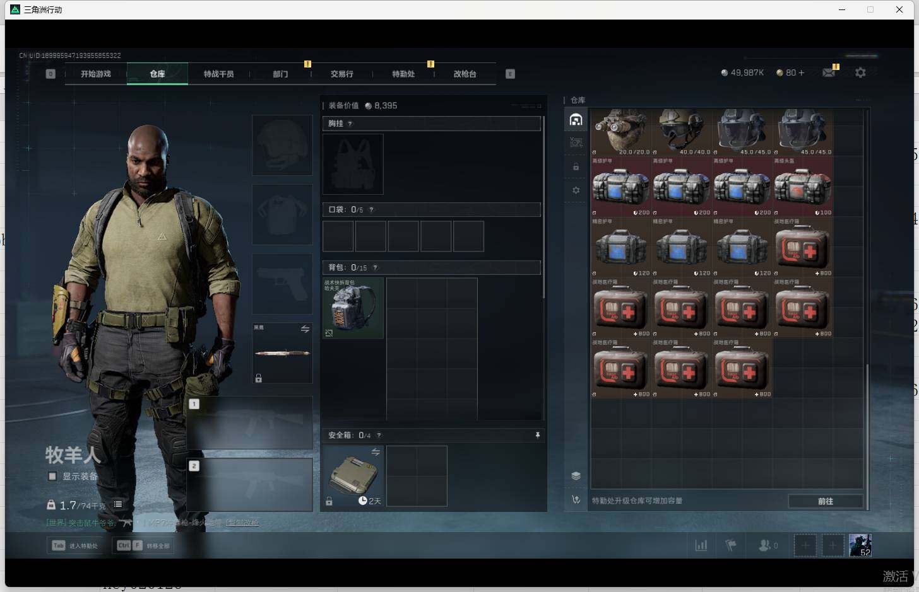Click the flags icon in bottom bar
The width and height of the screenshot is (919, 592).
[731, 545]
